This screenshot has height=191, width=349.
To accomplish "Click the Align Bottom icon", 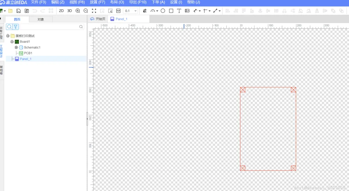I will (252, 11).
